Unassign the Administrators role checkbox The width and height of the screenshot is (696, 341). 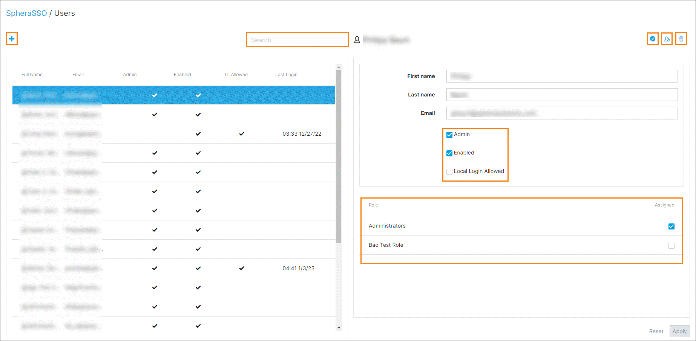[671, 226]
